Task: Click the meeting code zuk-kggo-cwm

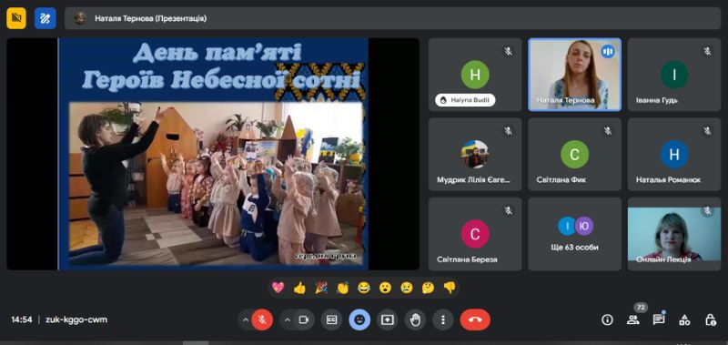Action: (76, 320)
